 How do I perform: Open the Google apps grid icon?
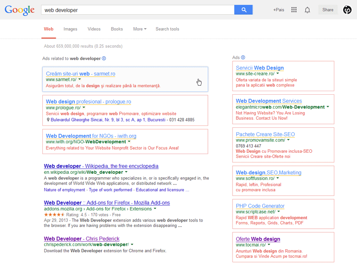coord(294,10)
